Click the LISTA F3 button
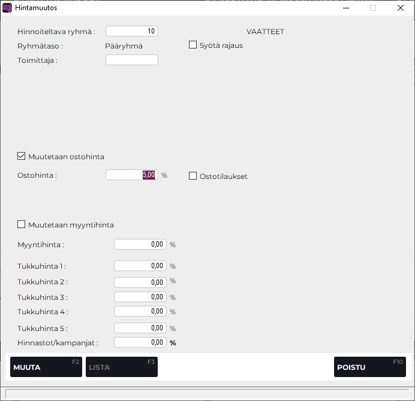Image resolution: width=415 pixels, height=401 pixels. (x=121, y=367)
